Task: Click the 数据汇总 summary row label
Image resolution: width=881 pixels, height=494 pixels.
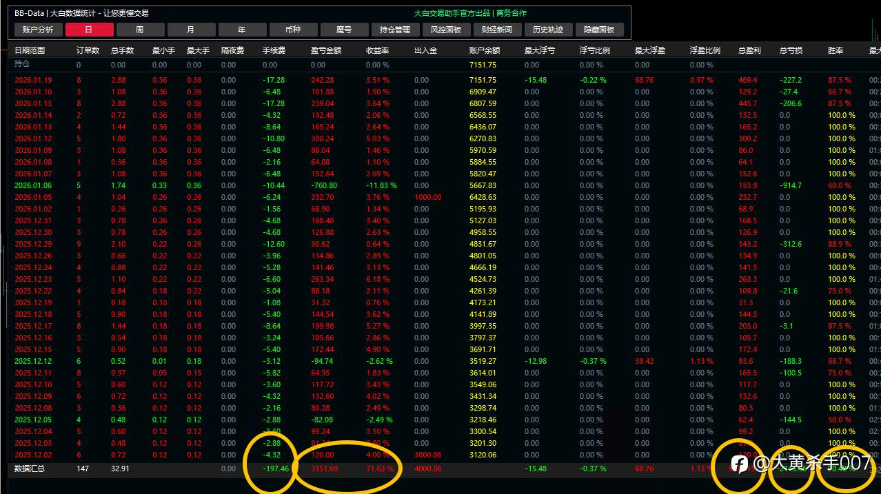Action: click(x=30, y=469)
